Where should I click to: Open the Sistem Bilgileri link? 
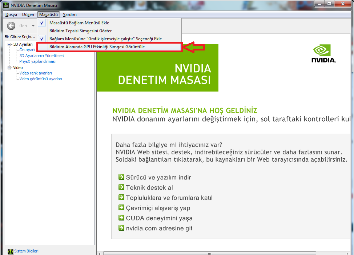pos(26,251)
